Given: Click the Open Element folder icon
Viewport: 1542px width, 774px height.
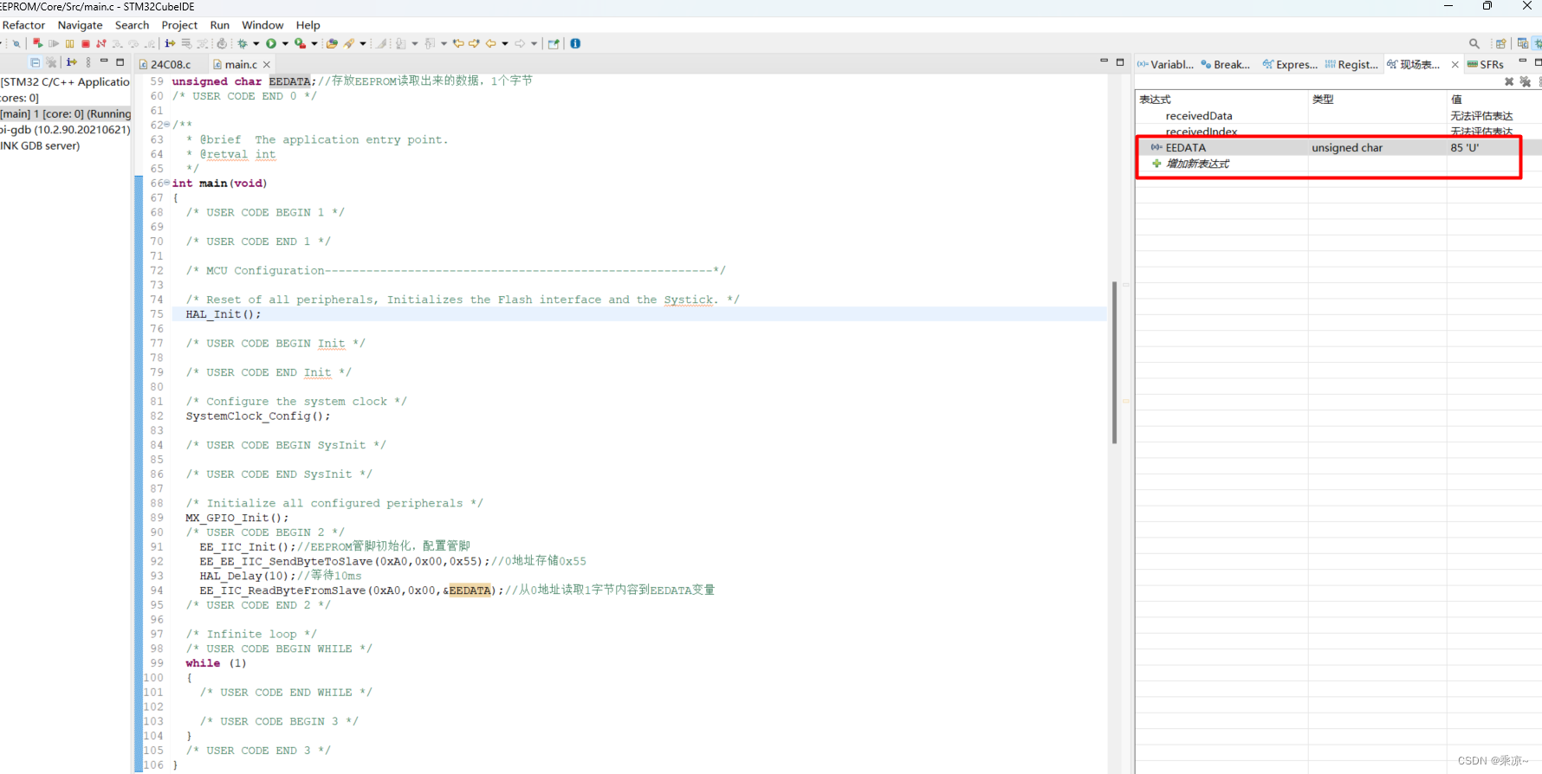Looking at the screenshot, I should coord(332,43).
